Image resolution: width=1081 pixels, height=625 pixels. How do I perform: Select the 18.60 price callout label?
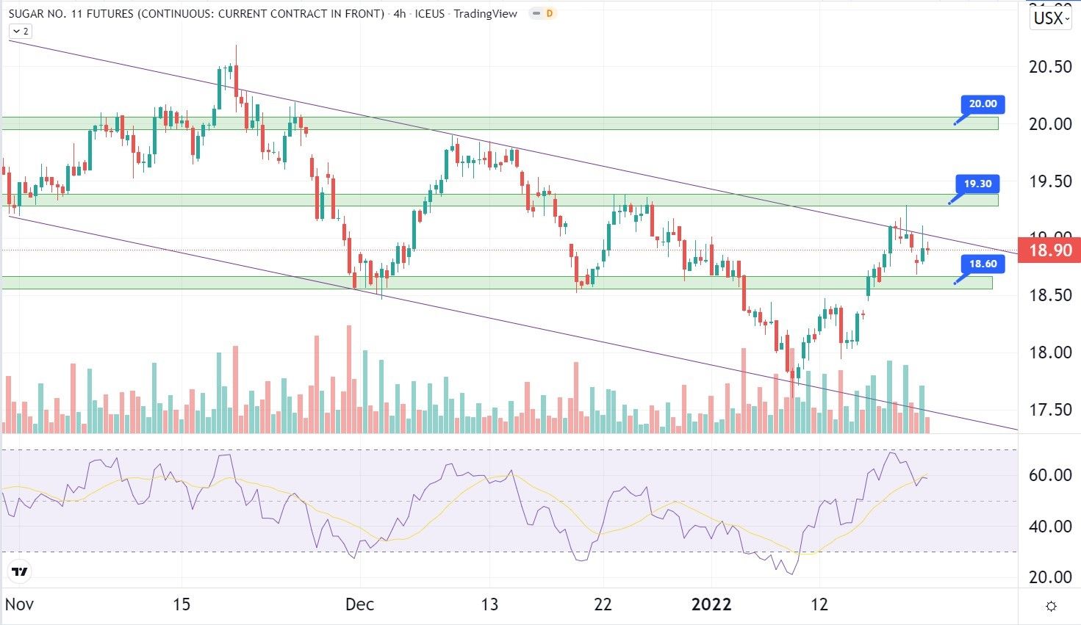point(983,264)
